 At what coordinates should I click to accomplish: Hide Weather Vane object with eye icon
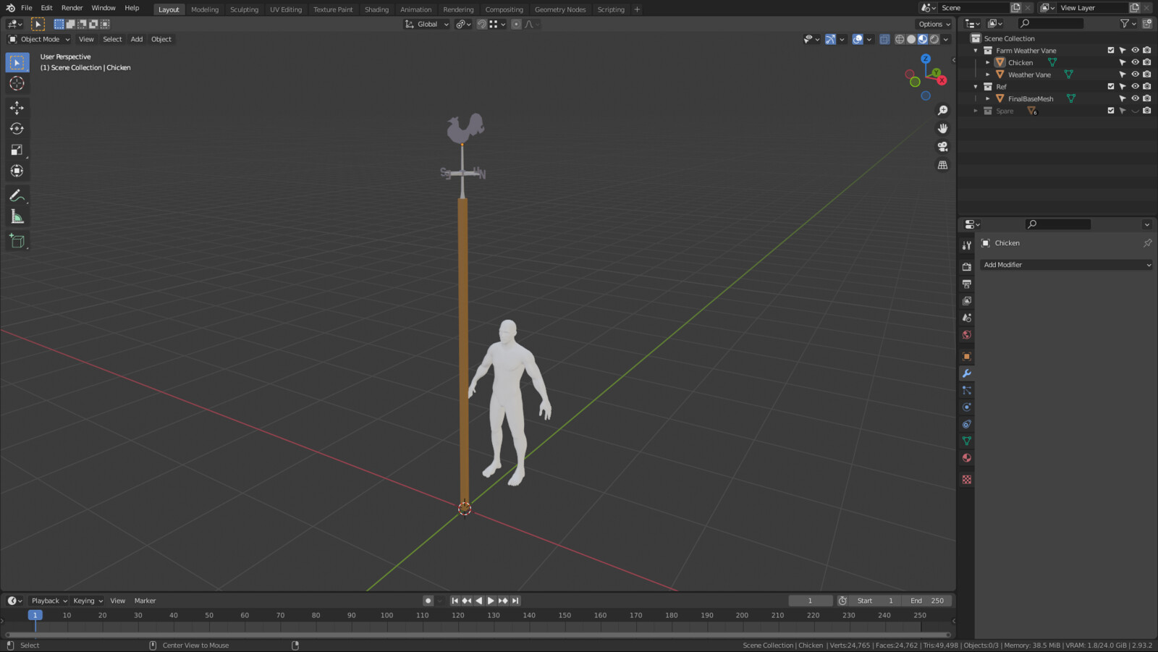click(x=1135, y=75)
